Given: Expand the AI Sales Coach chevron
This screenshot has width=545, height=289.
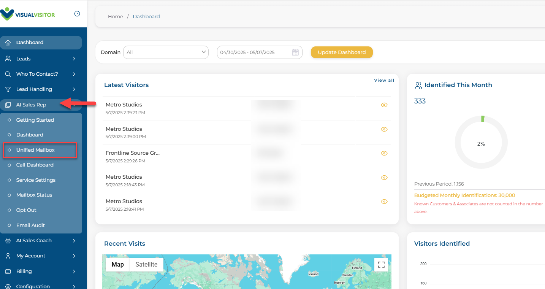Looking at the screenshot, I should pyautogui.click(x=74, y=240).
